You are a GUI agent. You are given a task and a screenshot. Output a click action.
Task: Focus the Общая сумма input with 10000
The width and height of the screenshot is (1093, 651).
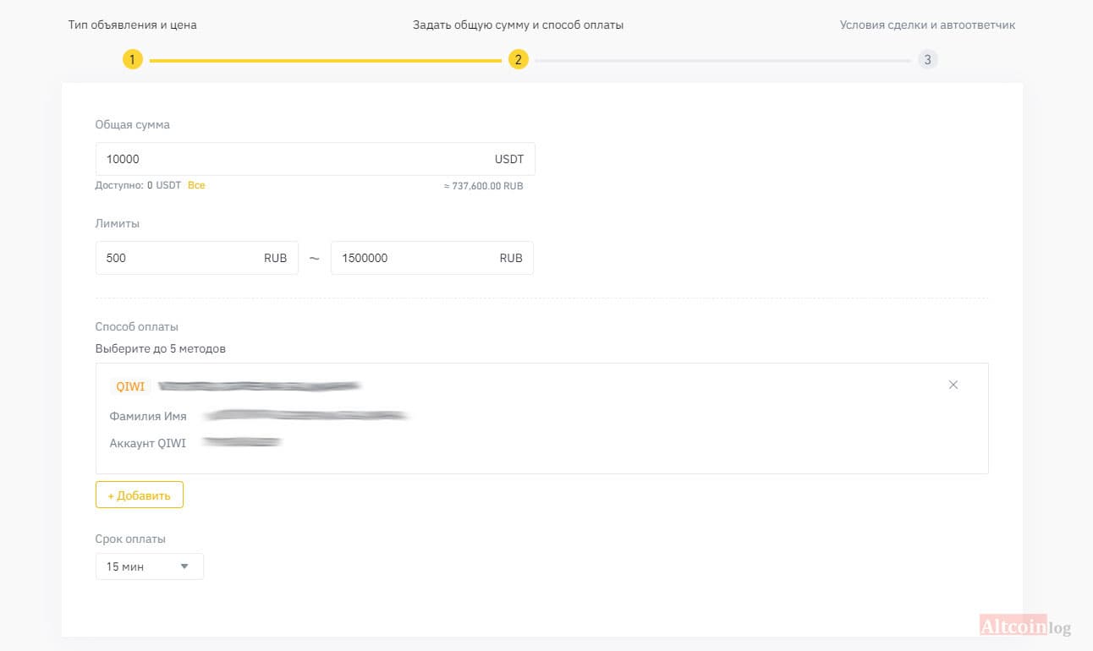pos(316,159)
